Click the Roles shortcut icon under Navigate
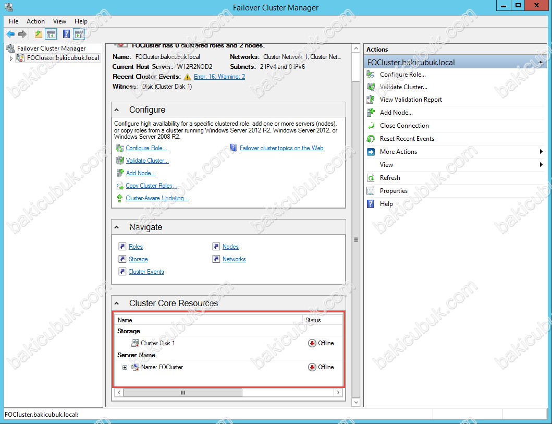 point(122,247)
